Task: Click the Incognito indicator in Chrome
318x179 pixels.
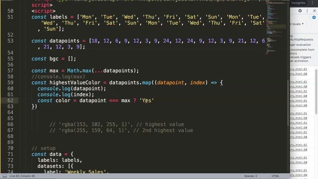Action: (298, 3)
